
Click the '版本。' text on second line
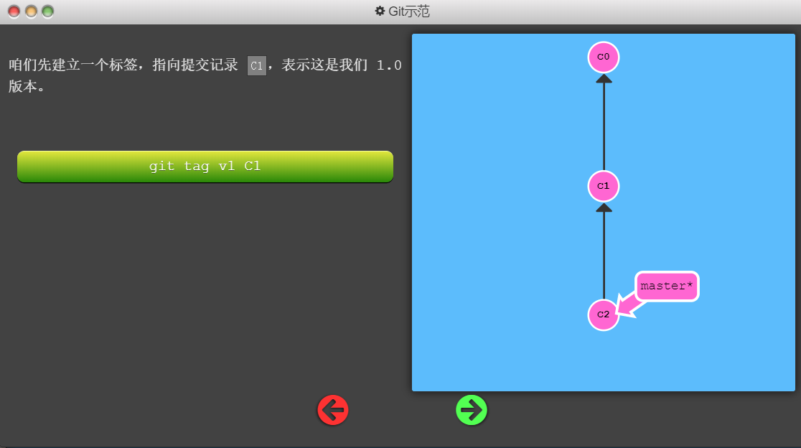(27, 86)
